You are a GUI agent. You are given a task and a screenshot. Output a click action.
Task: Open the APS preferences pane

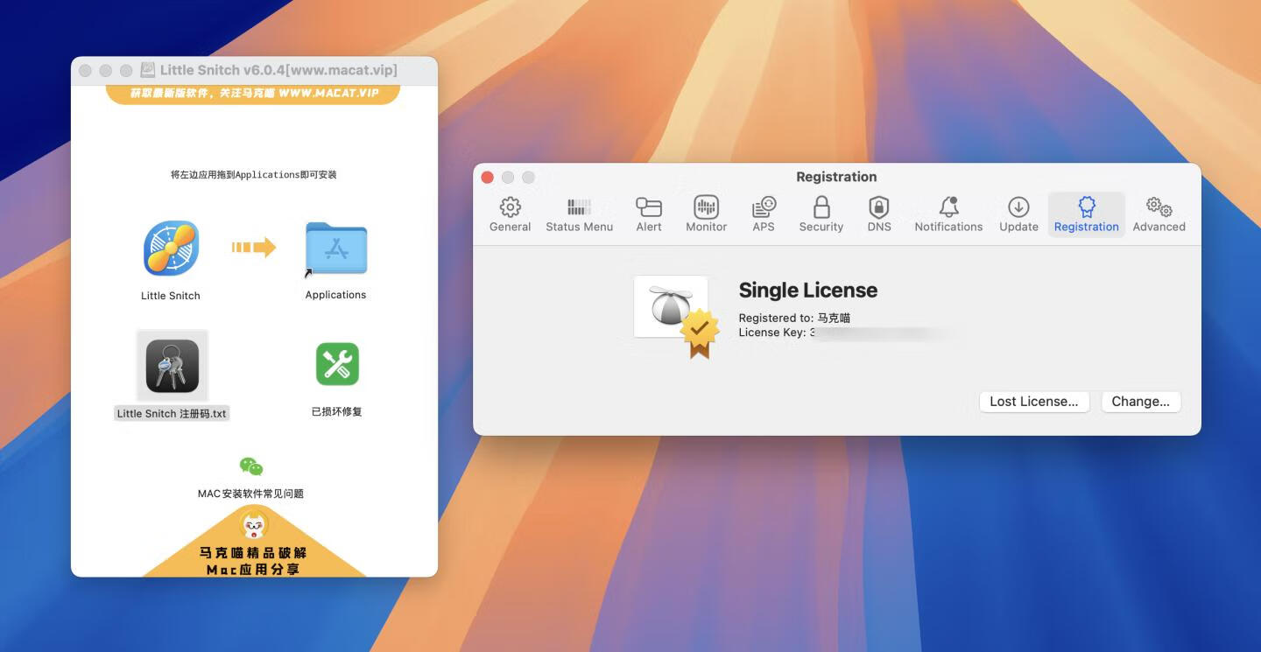(764, 214)
